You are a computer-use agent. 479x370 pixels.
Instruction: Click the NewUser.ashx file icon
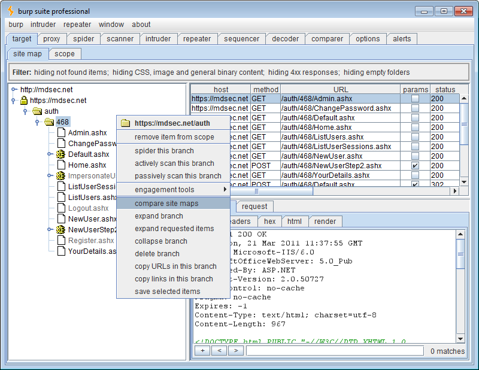pos(62,219)
